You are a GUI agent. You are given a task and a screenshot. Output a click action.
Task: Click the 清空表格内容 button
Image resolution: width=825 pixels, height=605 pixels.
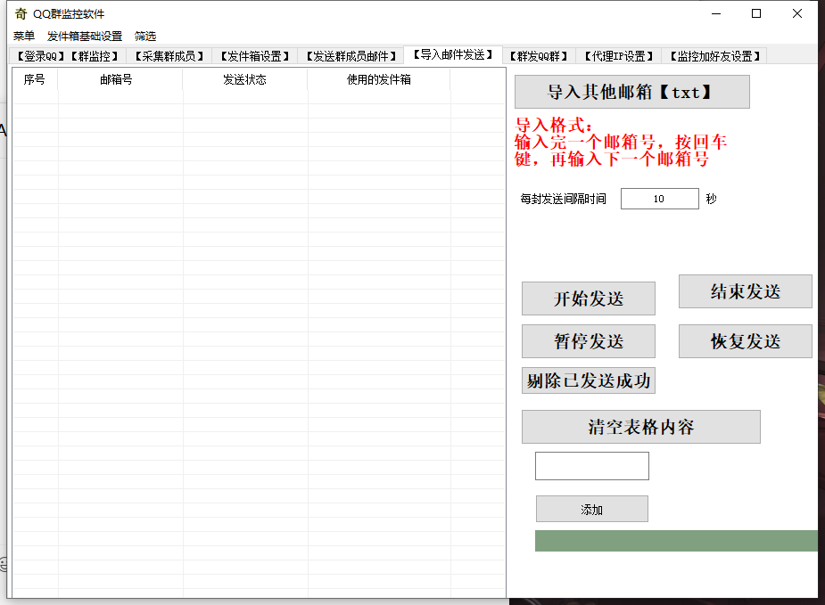[641, 427]
